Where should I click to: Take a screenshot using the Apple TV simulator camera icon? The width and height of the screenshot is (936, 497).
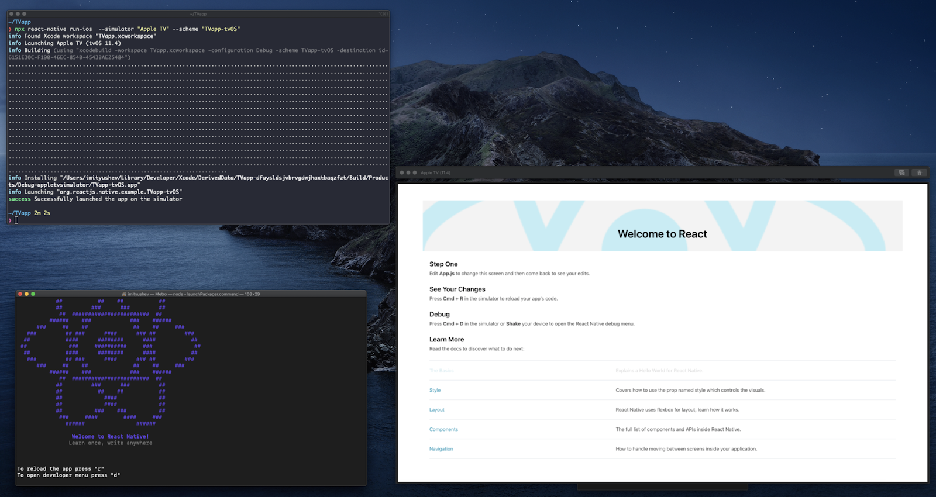pyautogui.click(x=901, y=172)
